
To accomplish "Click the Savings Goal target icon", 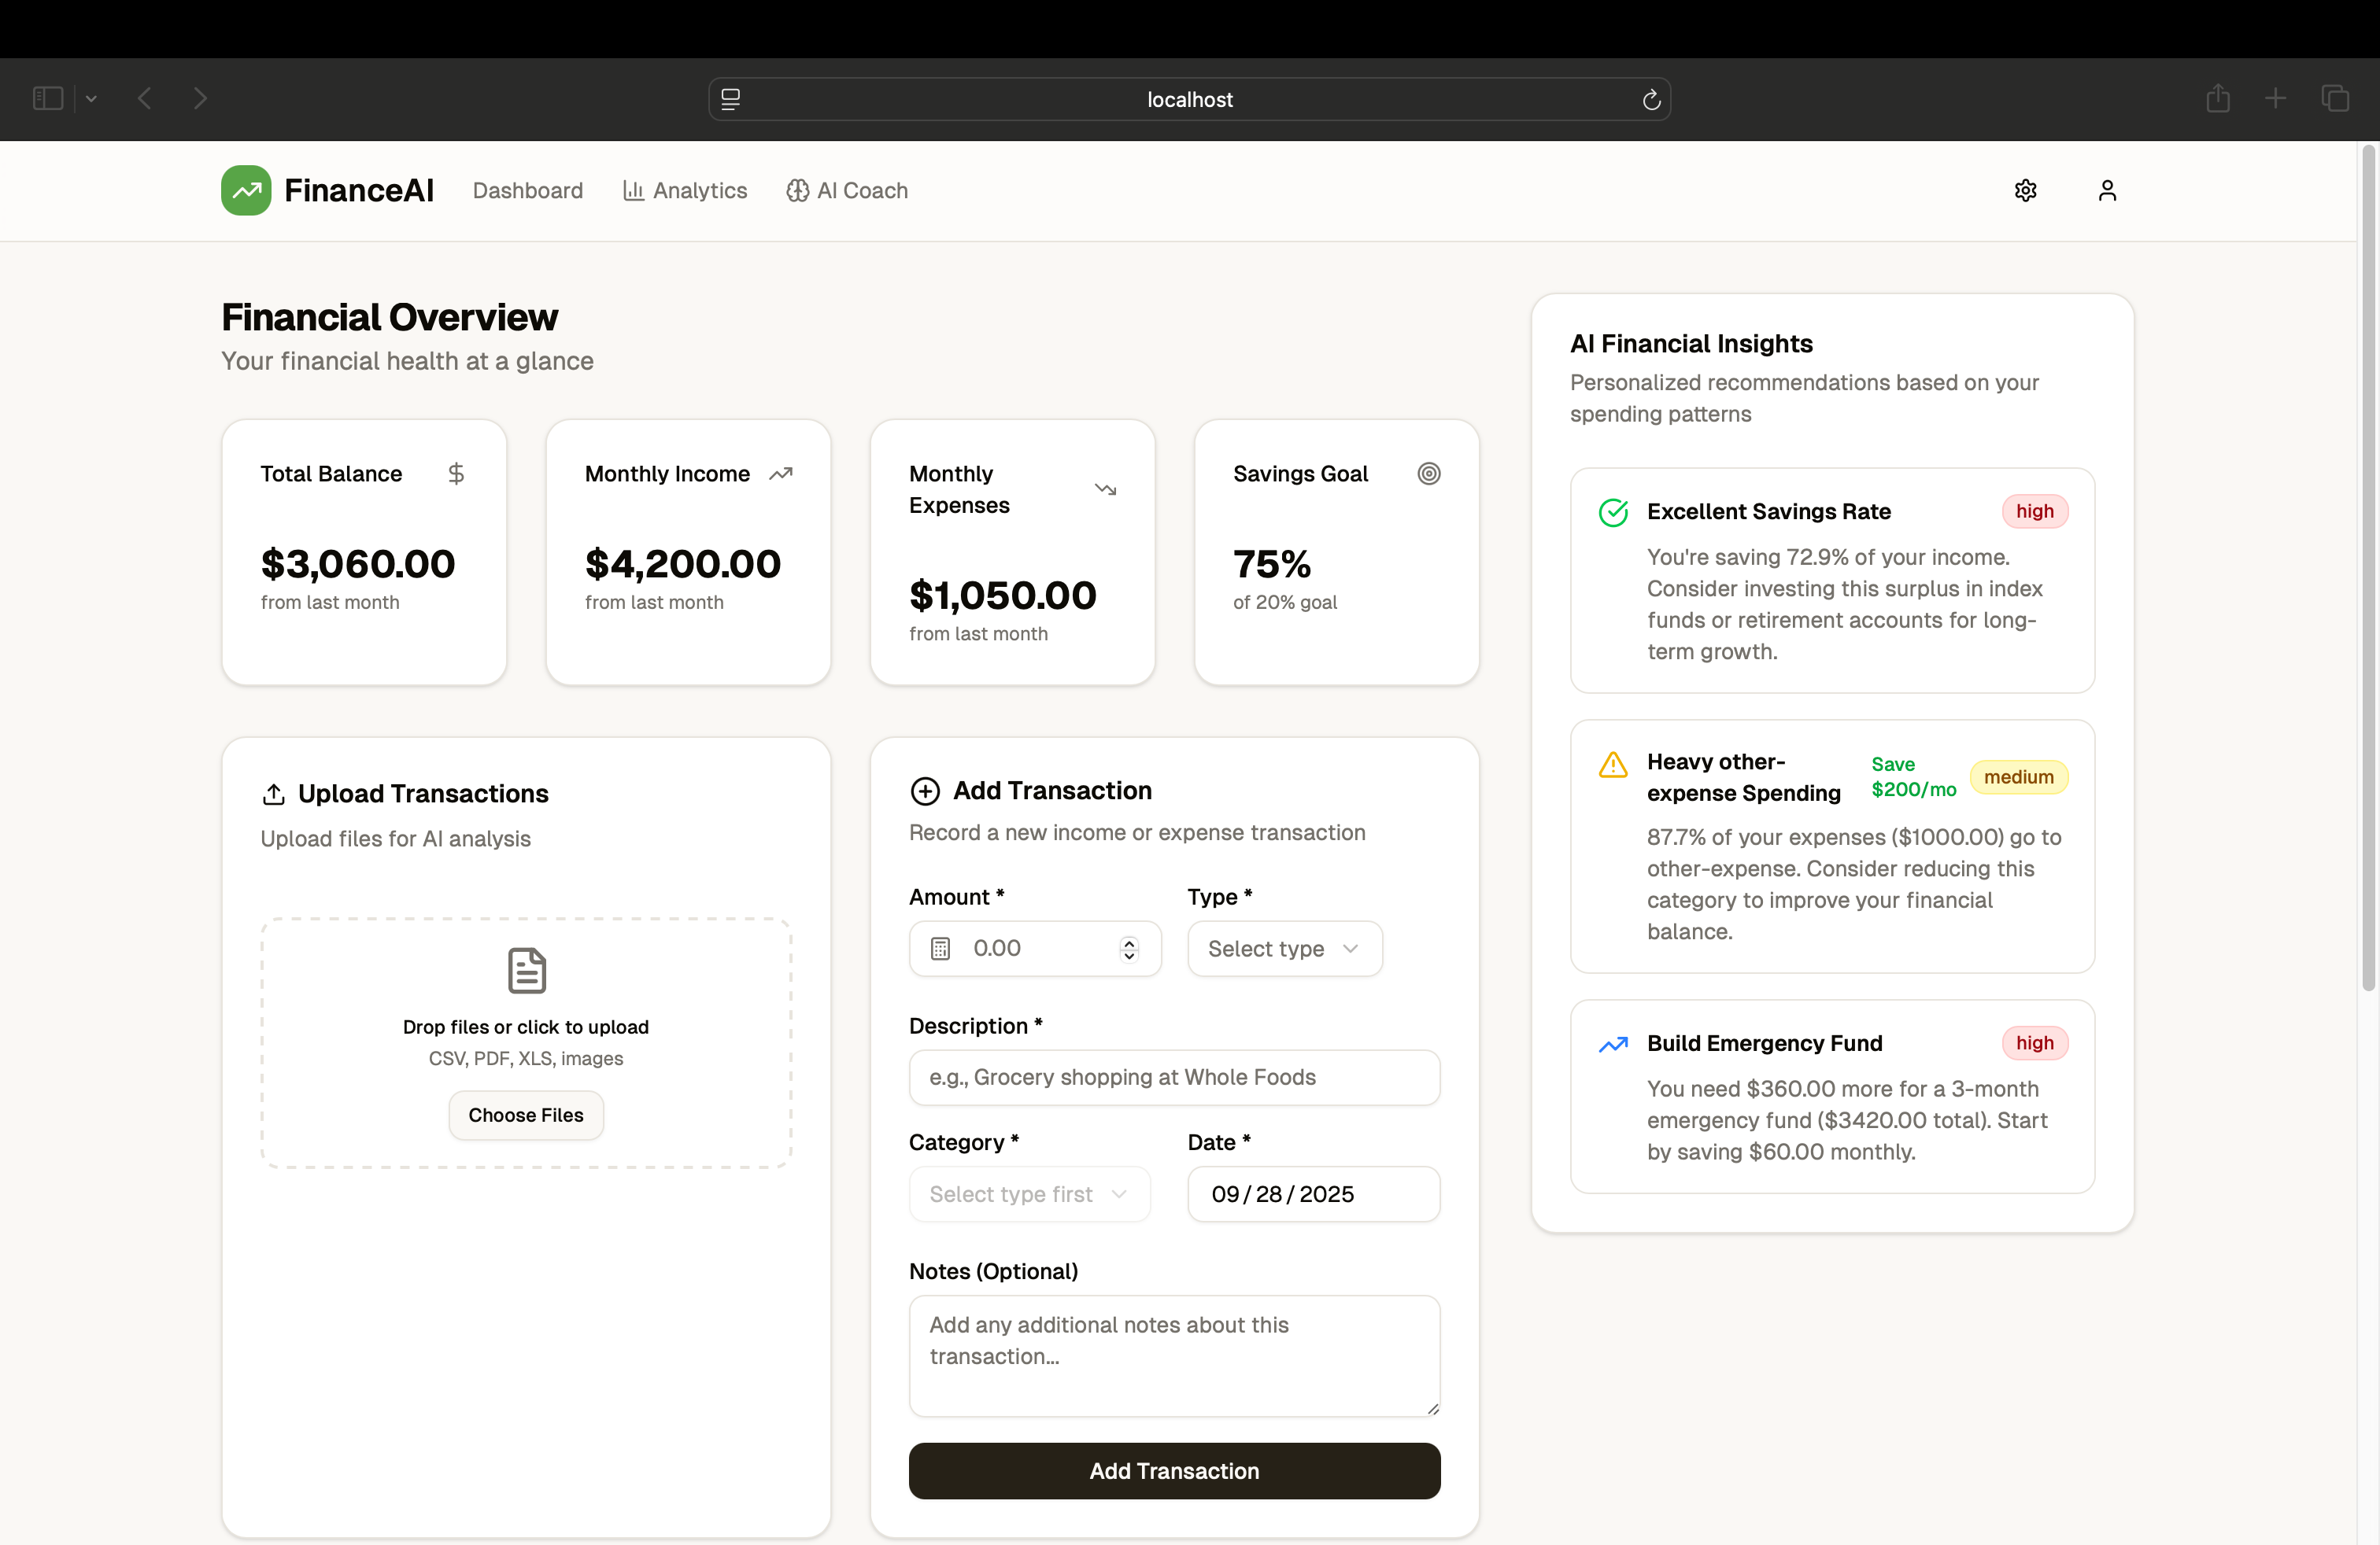I will pos(1429,474).
